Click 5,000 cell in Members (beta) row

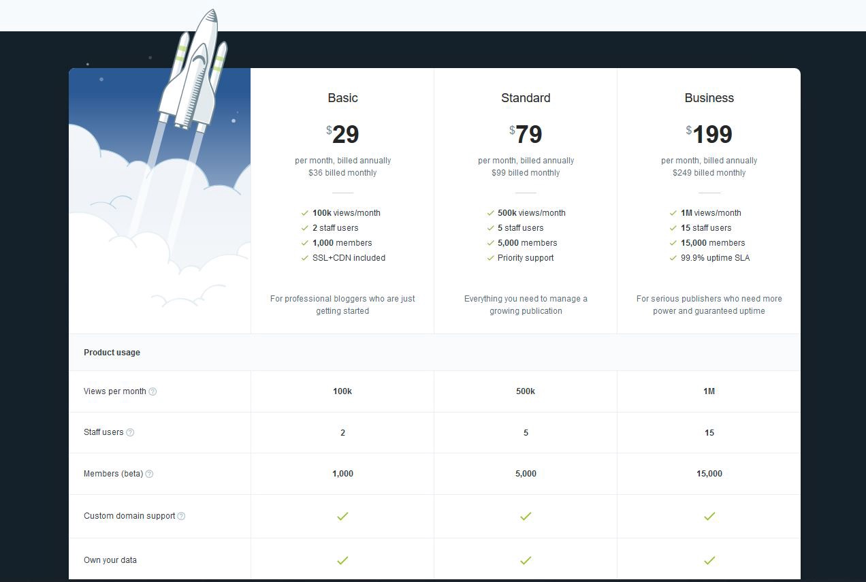click(526, 474)
